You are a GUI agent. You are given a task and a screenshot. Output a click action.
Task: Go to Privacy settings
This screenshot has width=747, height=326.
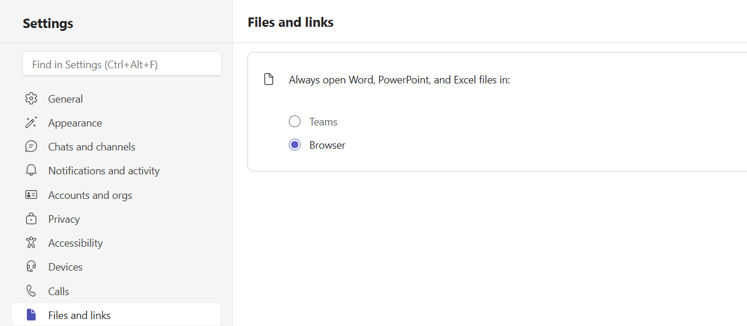click(x=116, y=219)
